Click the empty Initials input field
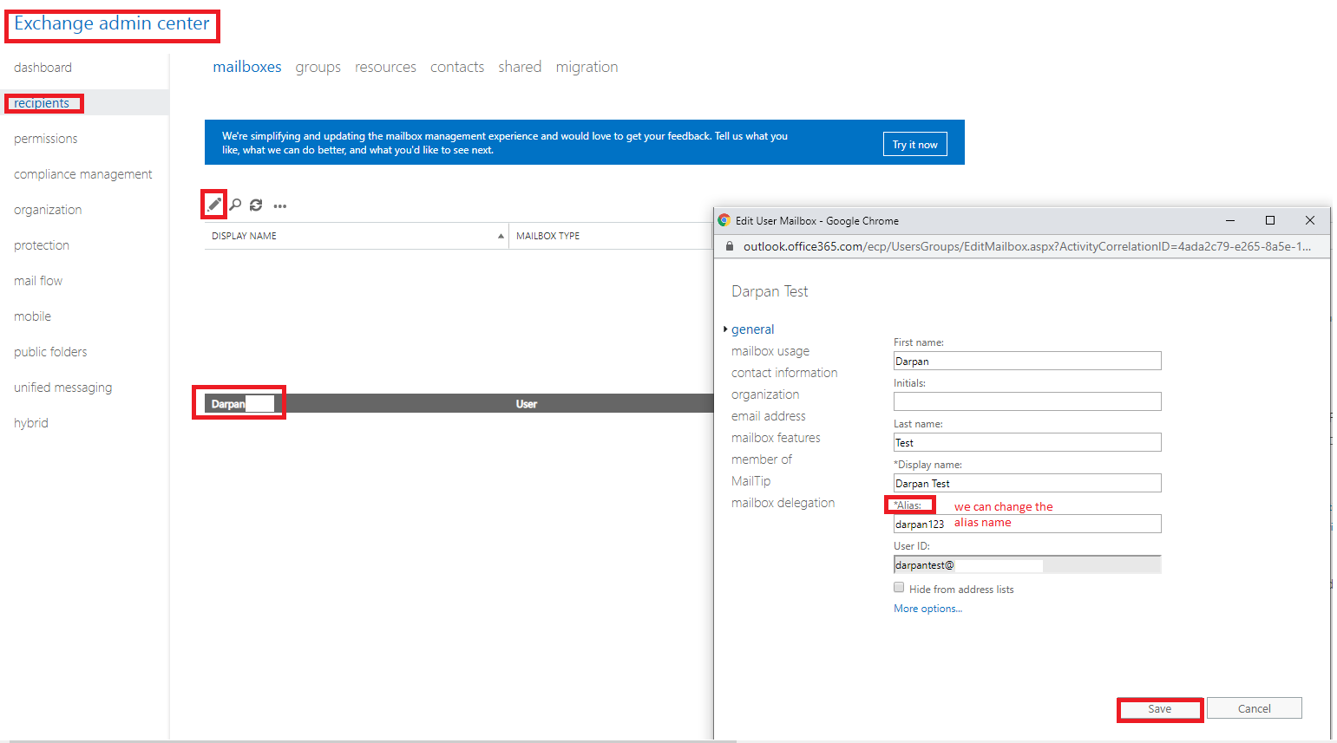The height and width of the screenshot is (743, 1337). (1027, 401)
